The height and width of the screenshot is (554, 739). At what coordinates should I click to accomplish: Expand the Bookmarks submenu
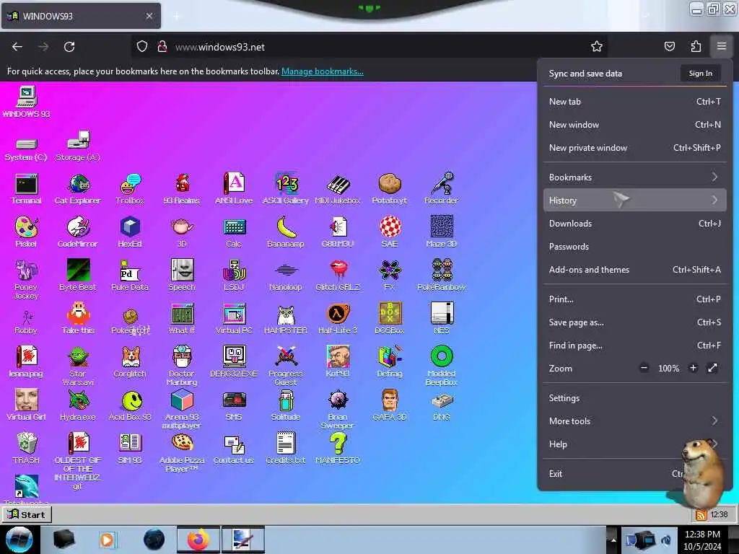point(634,177)
